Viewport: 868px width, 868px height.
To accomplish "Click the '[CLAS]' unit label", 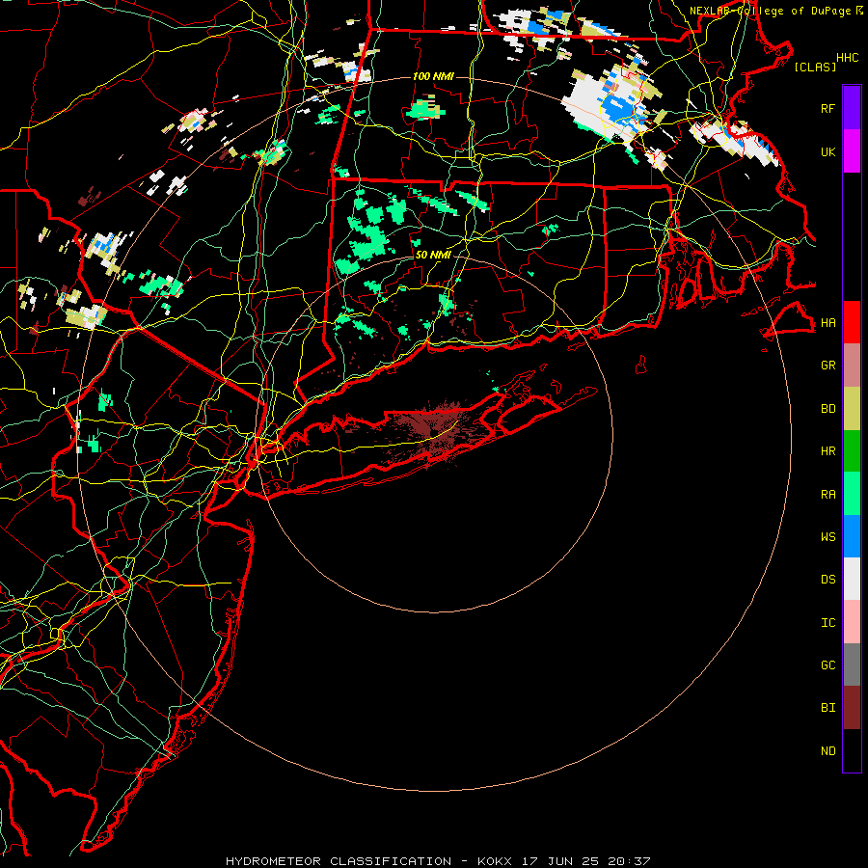I will [815, 67].
